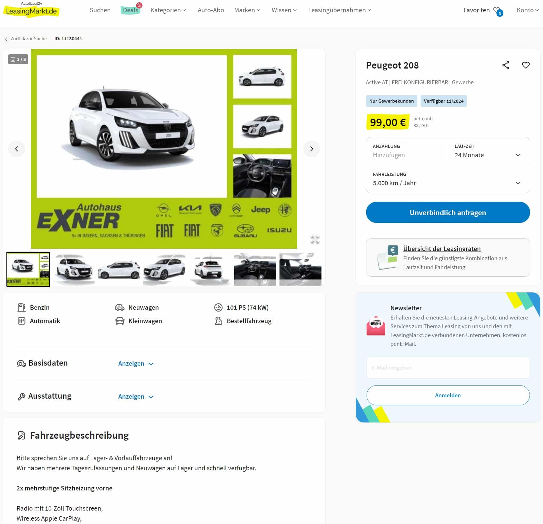Open fullscreen image view icon

pos(315,239)
